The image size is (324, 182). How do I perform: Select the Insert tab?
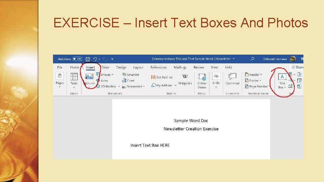pyautogui.click(x=90, y=67)
